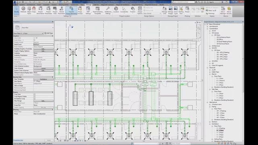Click Edit for View Range

(x=44, y=101)
